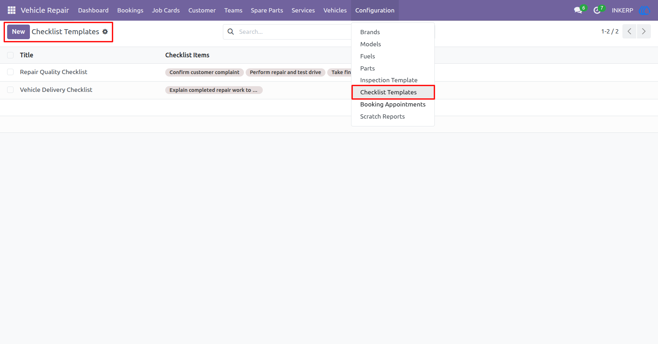The width and height of the screenshot is (658, 344).
Task: Click the Confirm customer complaint tag
Action: (204, 72)
